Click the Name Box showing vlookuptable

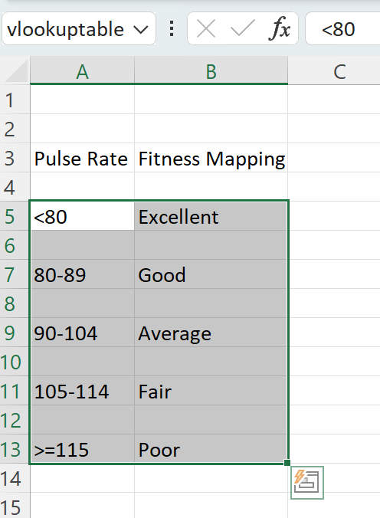(79, 29)
